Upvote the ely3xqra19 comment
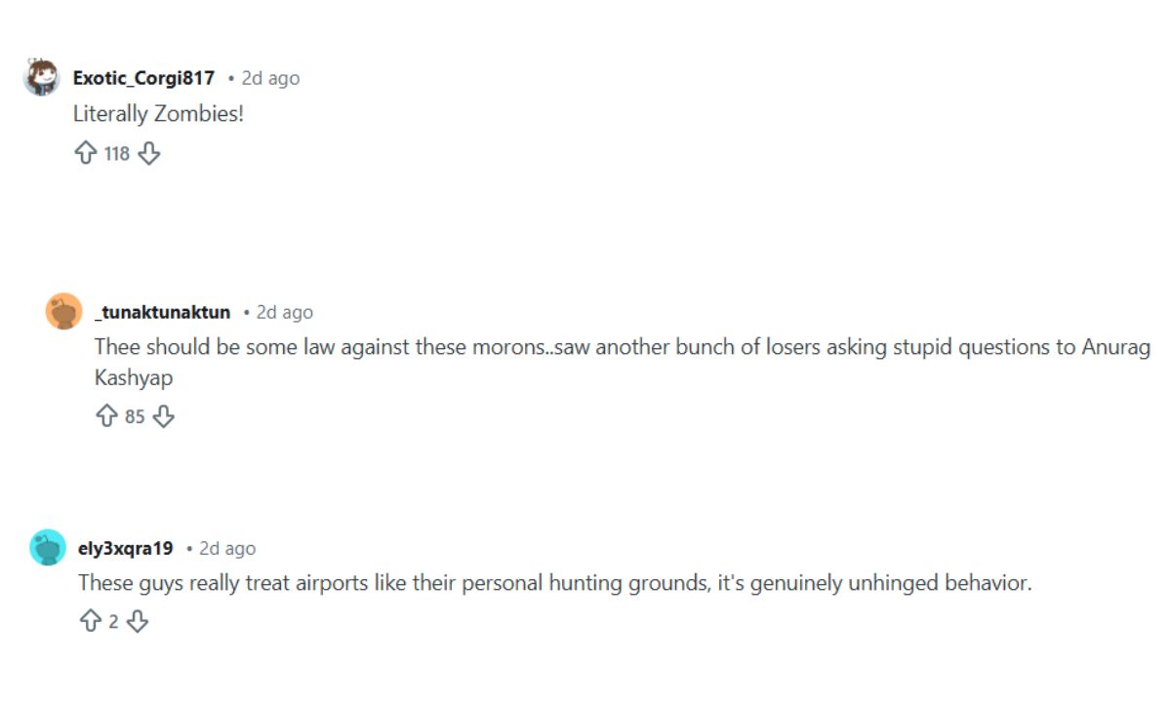The height and width of the screenshot is (702, 1171). click(90, 621)
